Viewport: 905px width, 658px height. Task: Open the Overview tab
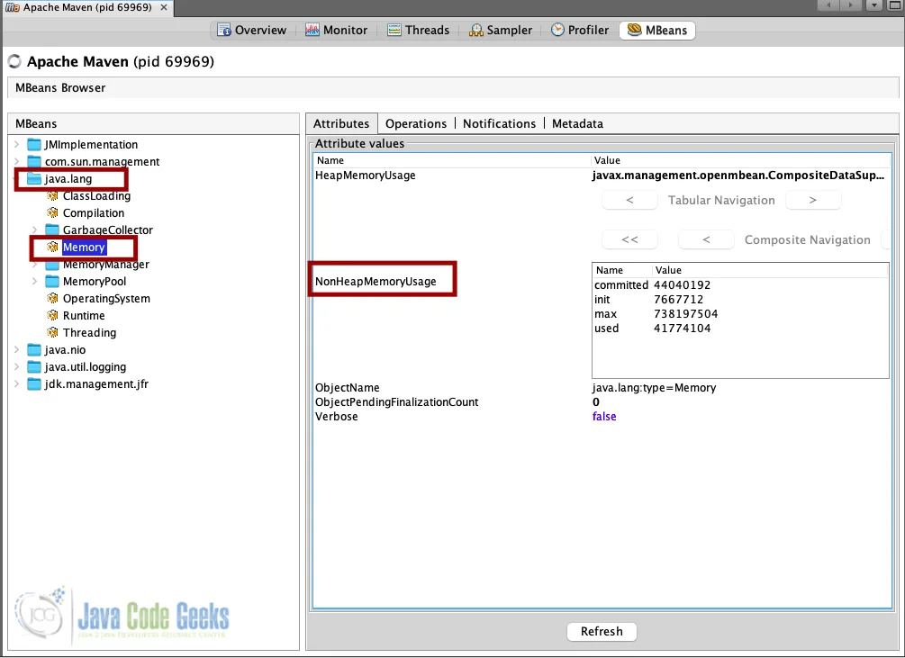[x=251, y=30]
